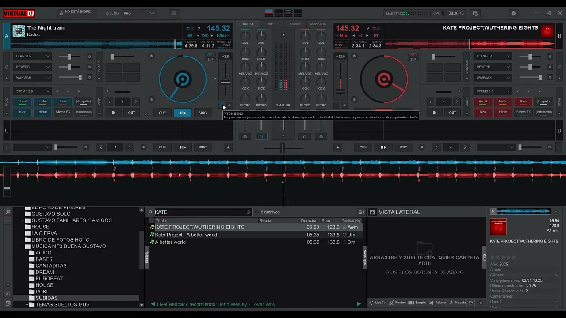
Task: Expand GUSTAVO,FAMILIARES Y AMIGOS folder
Action: pos(23,220)
